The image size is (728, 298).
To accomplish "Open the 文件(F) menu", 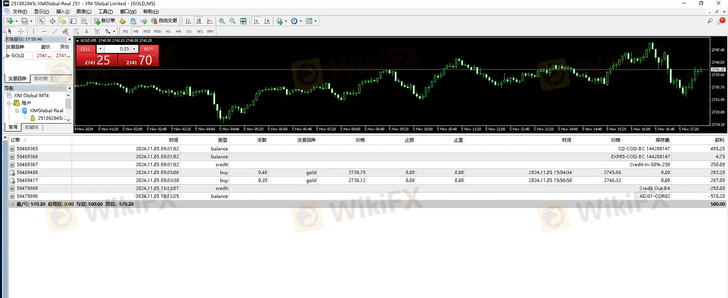I will [20, 11].
